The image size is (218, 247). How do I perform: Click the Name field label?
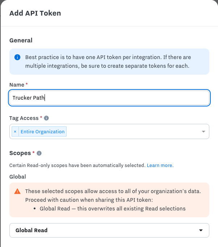tap(17, 85)
